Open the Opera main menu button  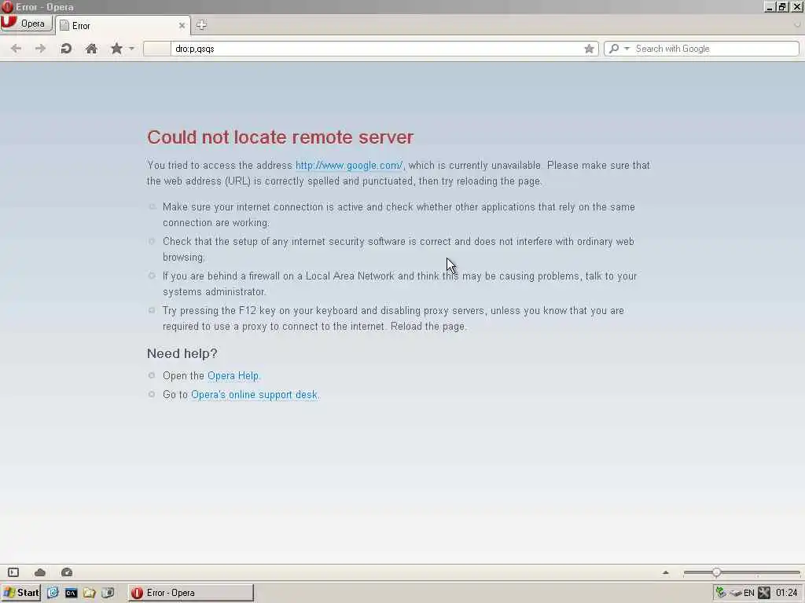[26, 24]
